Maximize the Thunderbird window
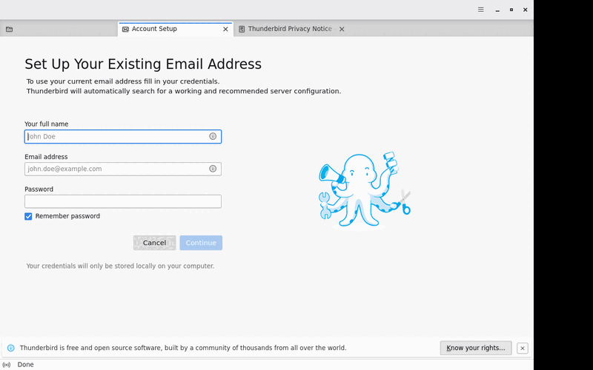Viewport: 593px width, 370px height. [x=511, y=10]
